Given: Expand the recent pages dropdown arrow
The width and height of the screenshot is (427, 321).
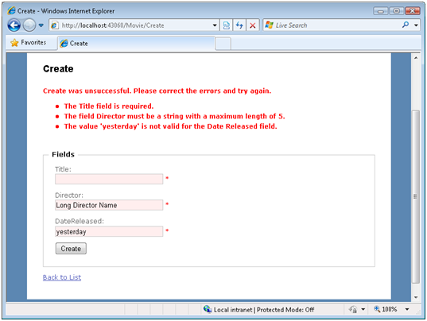Looking at the screenshot, I should pos(41,25).
